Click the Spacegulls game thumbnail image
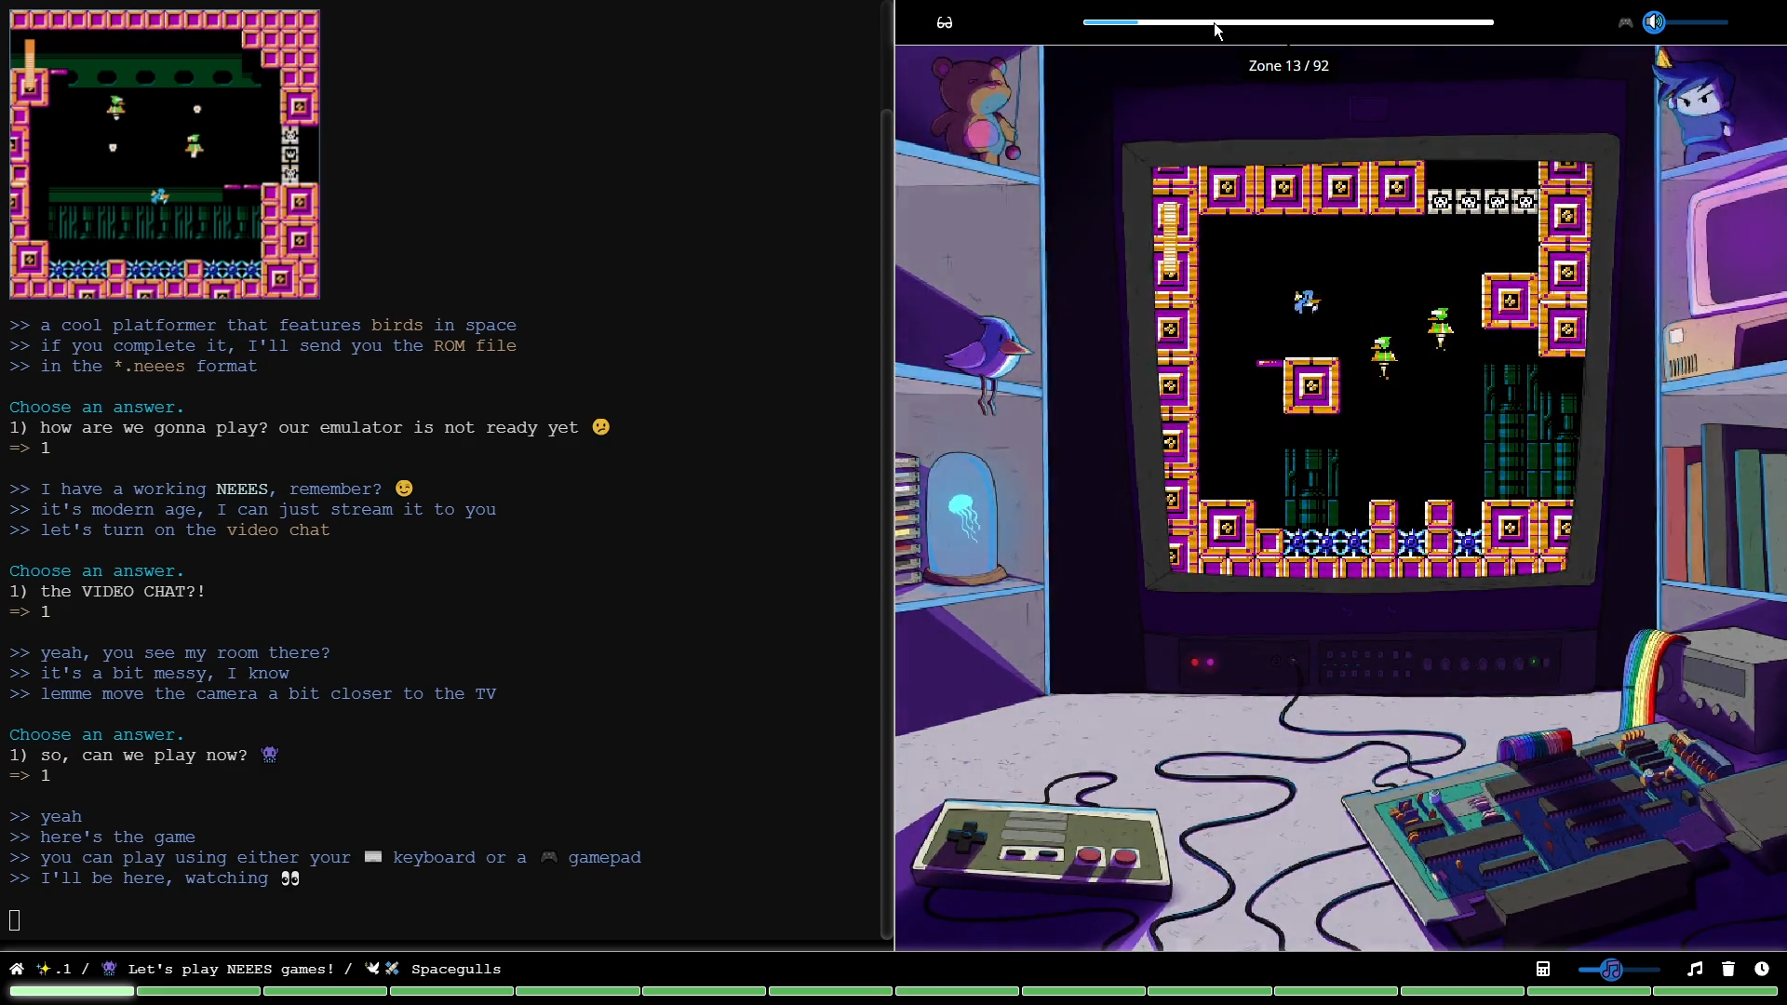This screenshot has height=1005, width=1787. 165,154
